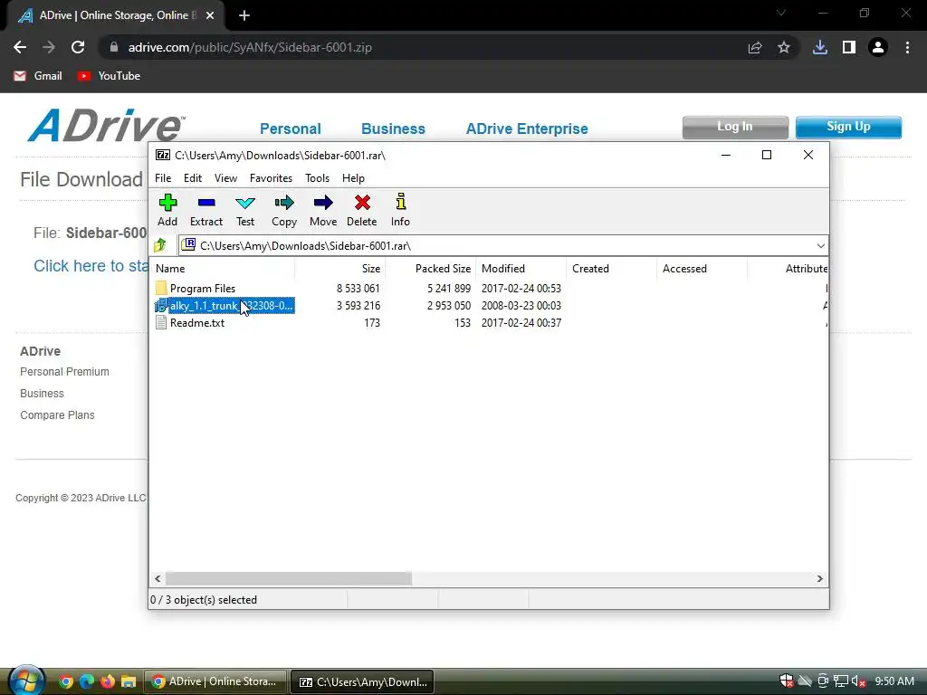Open the ADrive Enterprise link

tap(527, 129)
